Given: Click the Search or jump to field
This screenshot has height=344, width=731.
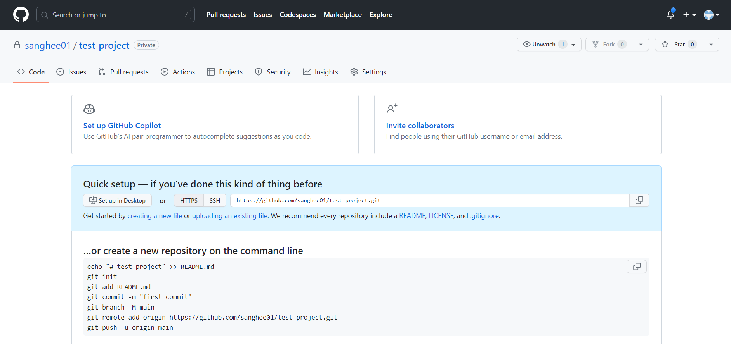Looking at the screenshot, I should coord(116,15).
